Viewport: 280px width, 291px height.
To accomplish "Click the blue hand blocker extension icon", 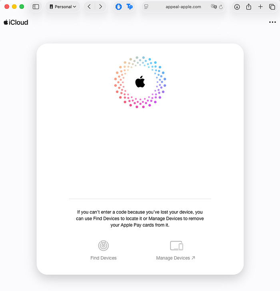I will [118, 7].
